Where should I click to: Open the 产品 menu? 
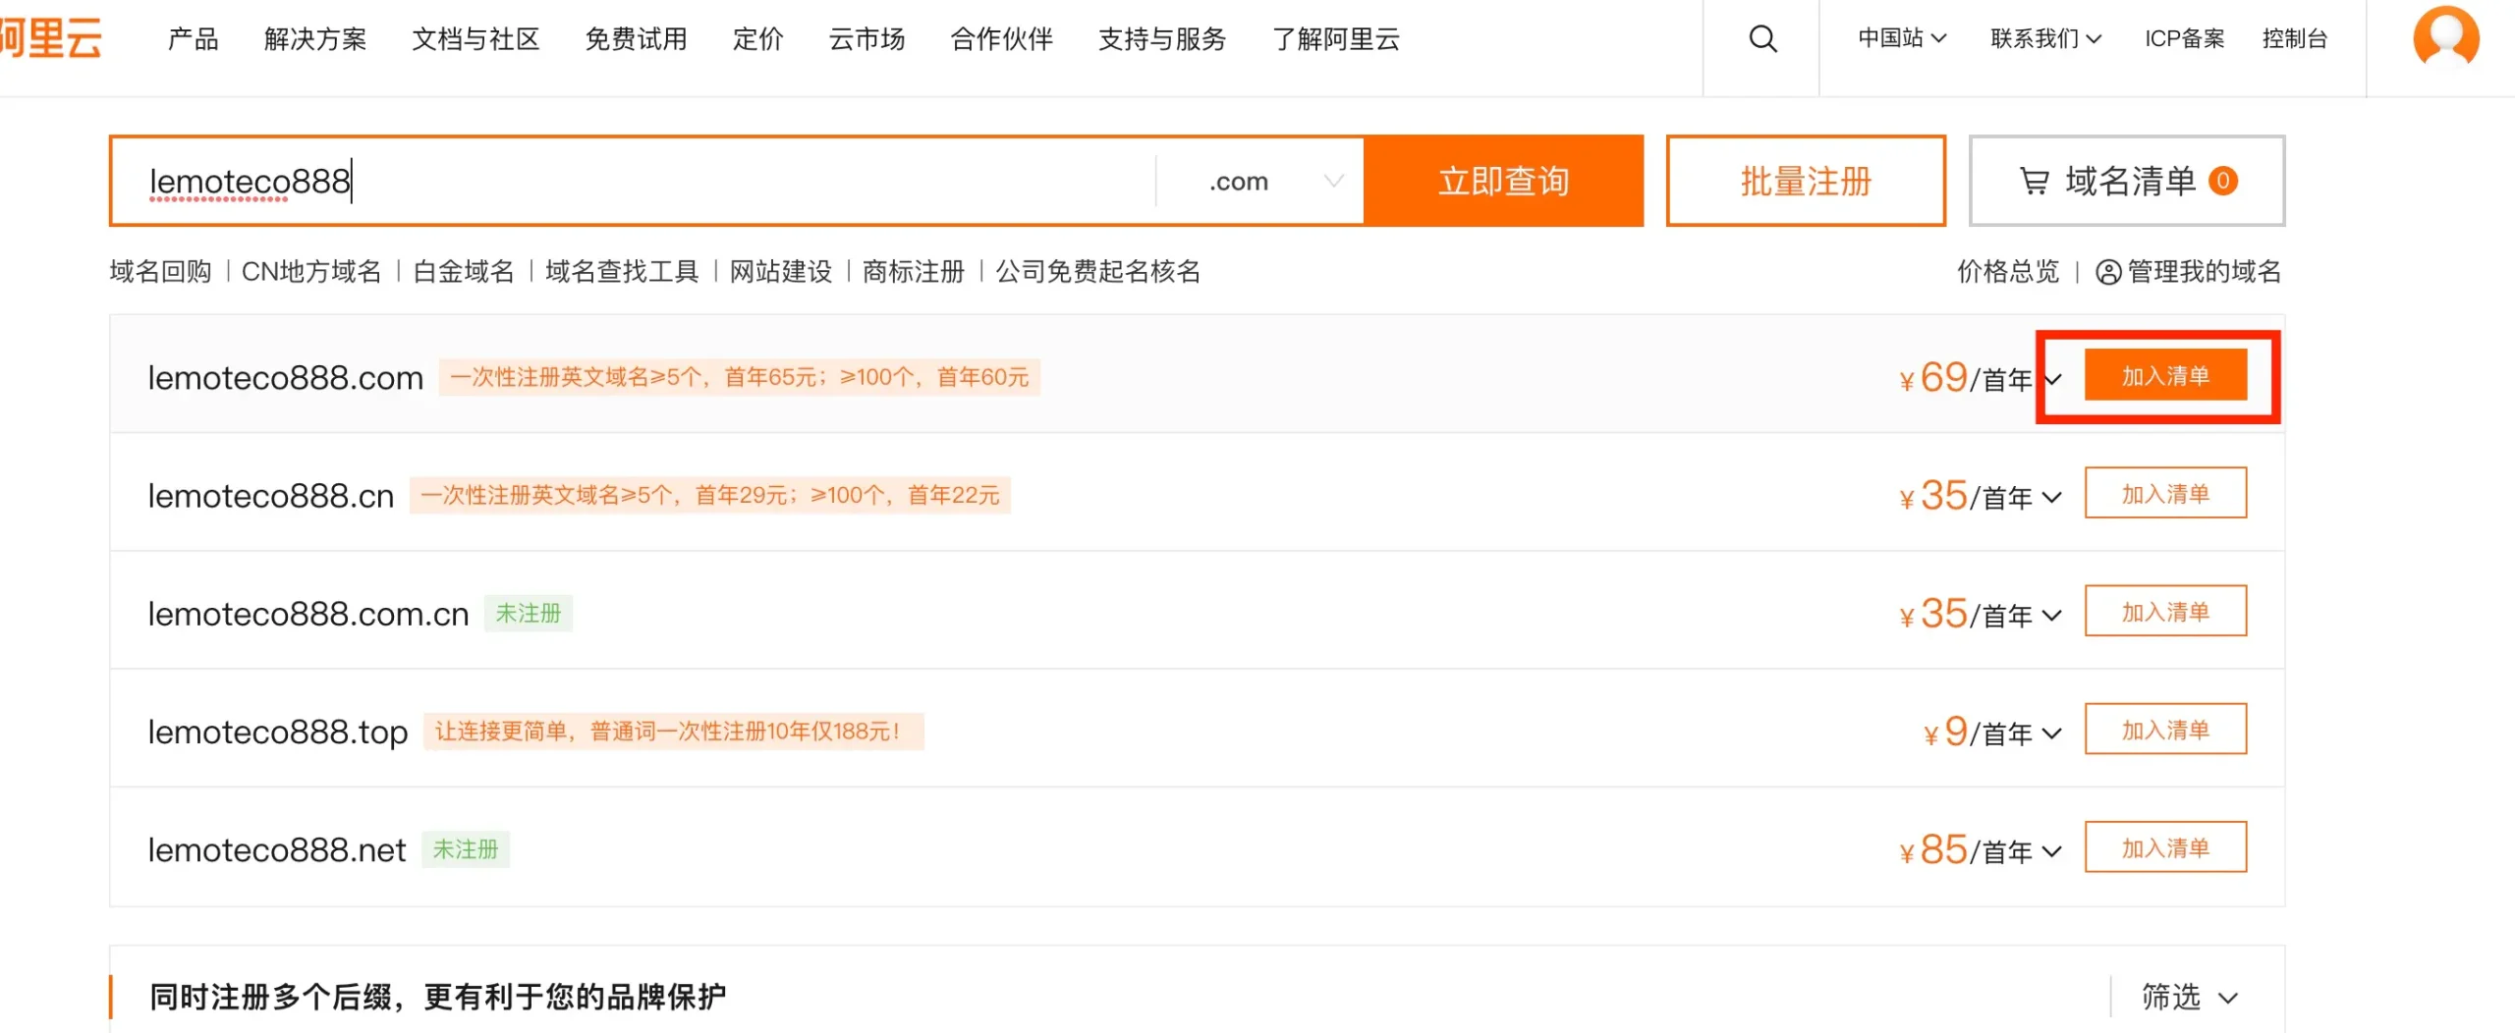tap(193, 39)
